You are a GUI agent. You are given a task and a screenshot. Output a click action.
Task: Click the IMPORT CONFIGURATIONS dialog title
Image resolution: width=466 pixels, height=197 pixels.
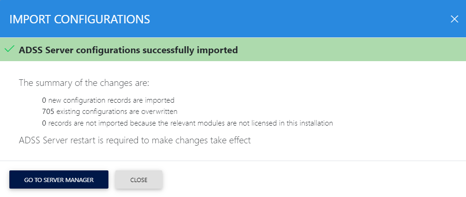(x=79, y=19)
